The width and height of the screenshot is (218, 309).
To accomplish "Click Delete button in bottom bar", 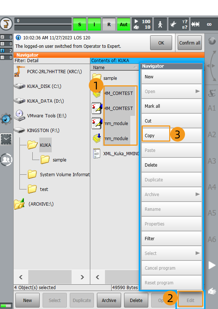I will click(136, 300).
